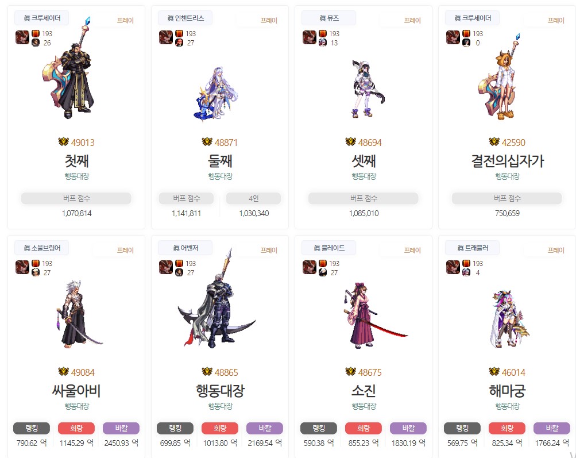576x458 pixels.
Task: Open the 프레이 label on 결전의십자가's card
Action: tap(555, 21)
